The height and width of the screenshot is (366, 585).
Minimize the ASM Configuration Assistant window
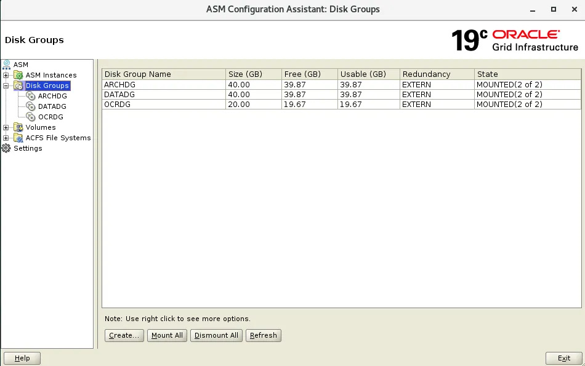point(533,10)
